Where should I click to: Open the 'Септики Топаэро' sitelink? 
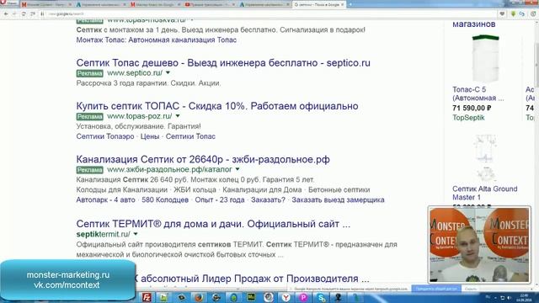(x=105, y=136)
